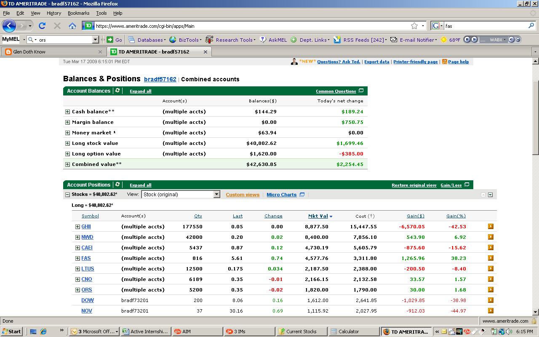Open the Custom views link
Screen dimensions: 539x337
[243, 195]
